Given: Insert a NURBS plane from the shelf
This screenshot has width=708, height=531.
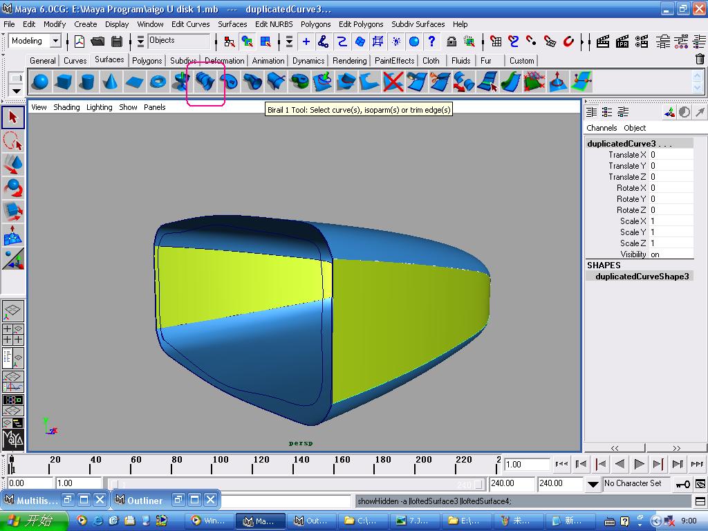Looking at the screenshot, I should pyautogui.click(x=134, y=82).
